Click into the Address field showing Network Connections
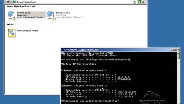184x104 pixels. (x=75, y=2)
